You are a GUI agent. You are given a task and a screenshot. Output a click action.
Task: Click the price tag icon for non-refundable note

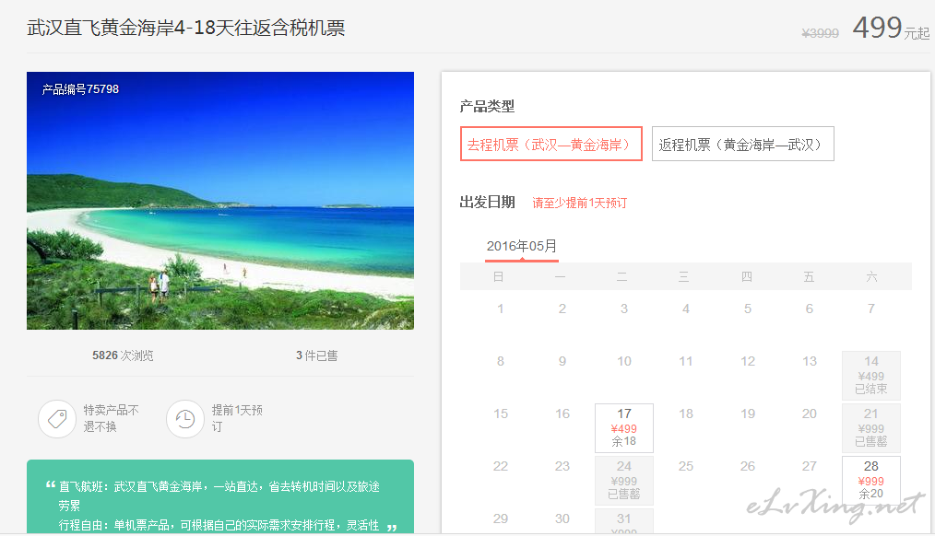click(x=57, y=419)
